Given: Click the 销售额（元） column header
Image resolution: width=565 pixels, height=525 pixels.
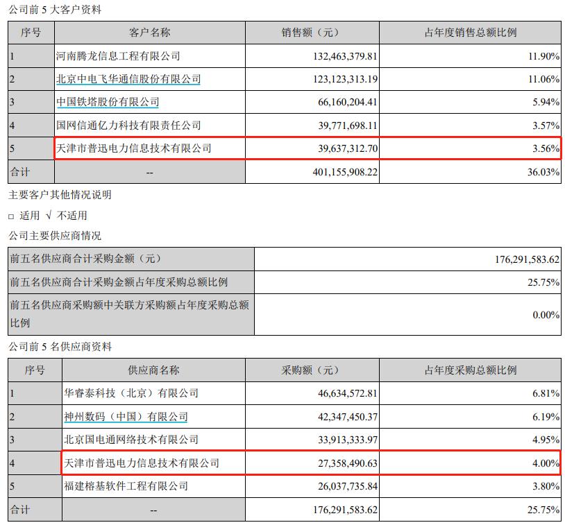Looking at the screenshot, I should coord(311,31).
